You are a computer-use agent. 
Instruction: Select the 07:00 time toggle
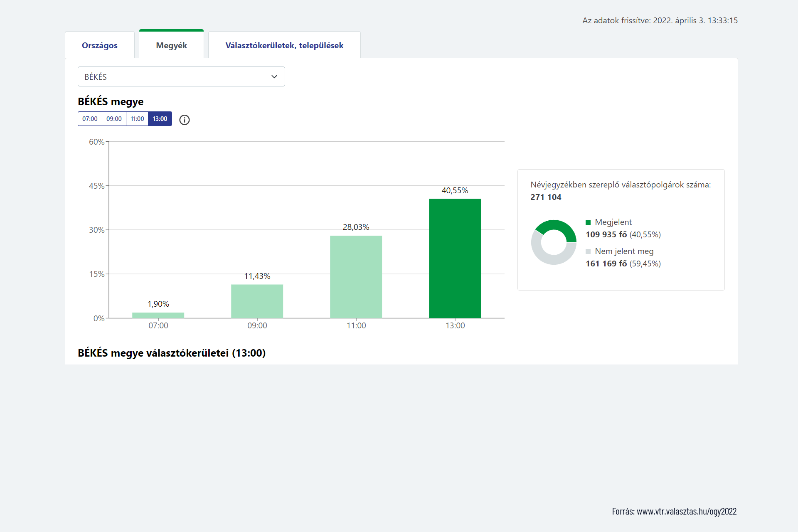90,119
